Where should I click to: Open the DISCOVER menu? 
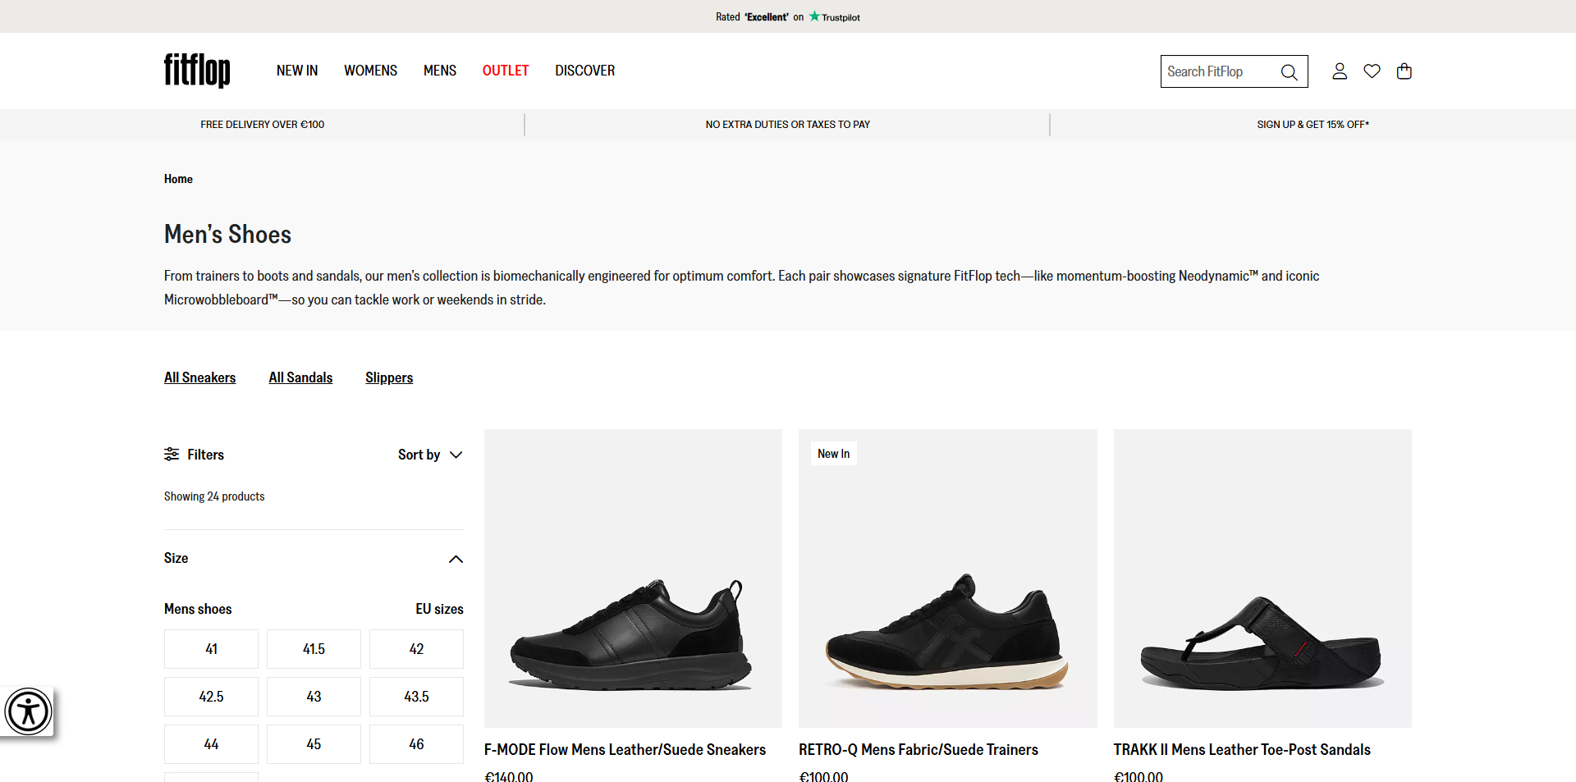coord(584,71)
